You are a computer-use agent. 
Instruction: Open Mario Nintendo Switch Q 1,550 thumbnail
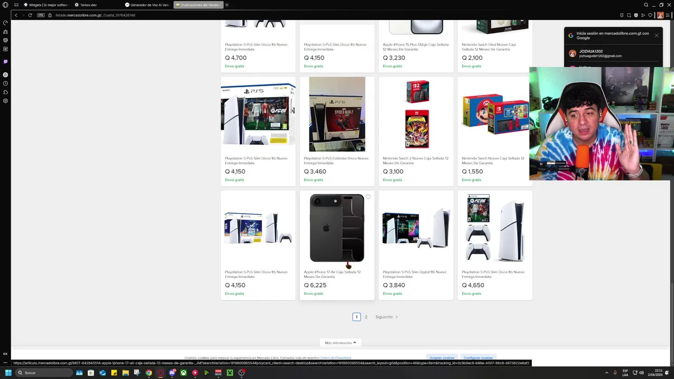coord(495,114)
